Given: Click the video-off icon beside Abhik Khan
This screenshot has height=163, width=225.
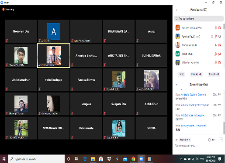Looking at the screenshot, I should [x=220, y=54].
